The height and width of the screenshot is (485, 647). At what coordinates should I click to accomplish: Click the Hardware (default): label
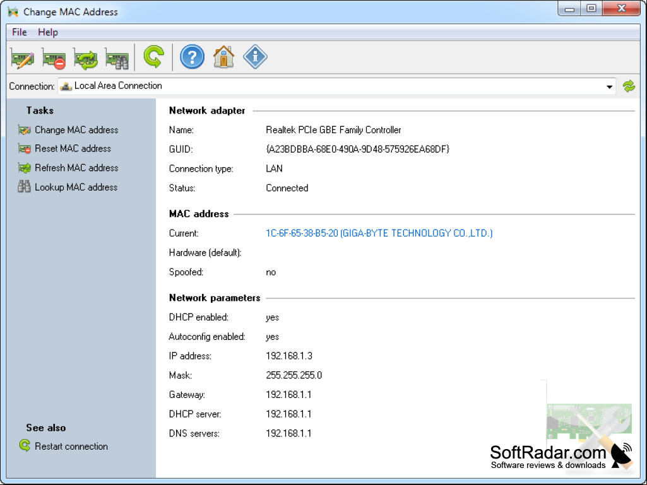(205, 253)
